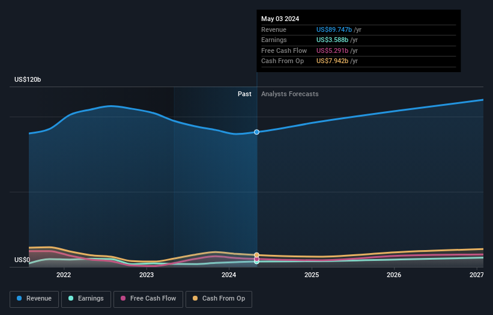
Task: Select the 2022 x-axis label
Action: click(x=64, y=275)
